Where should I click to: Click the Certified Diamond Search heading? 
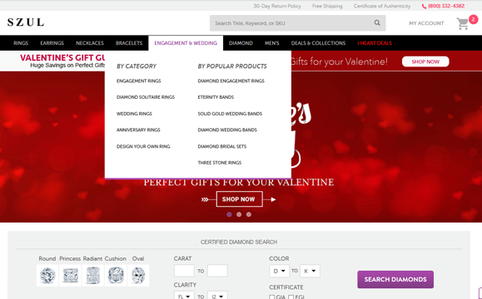tap(239, 242)
